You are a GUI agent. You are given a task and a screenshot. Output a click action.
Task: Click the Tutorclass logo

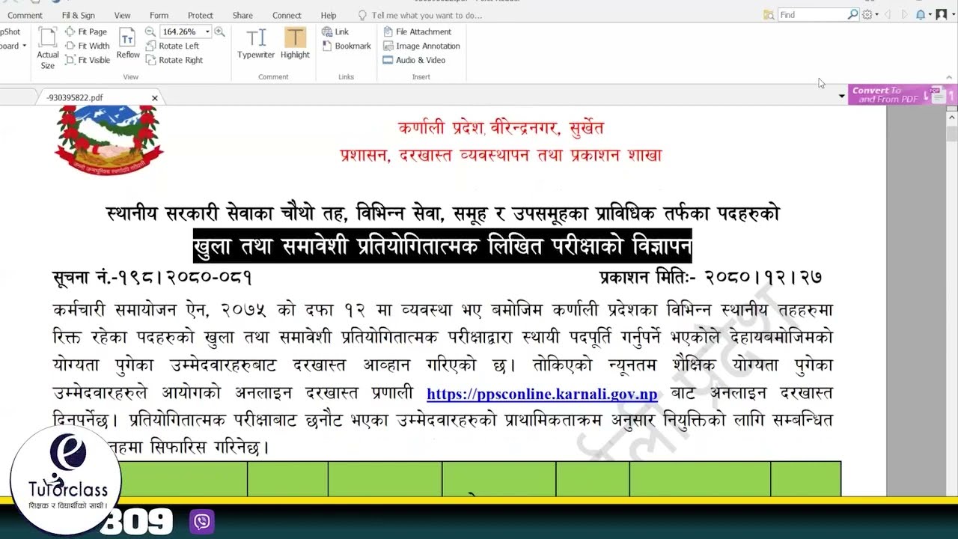[x=66, y=479]
